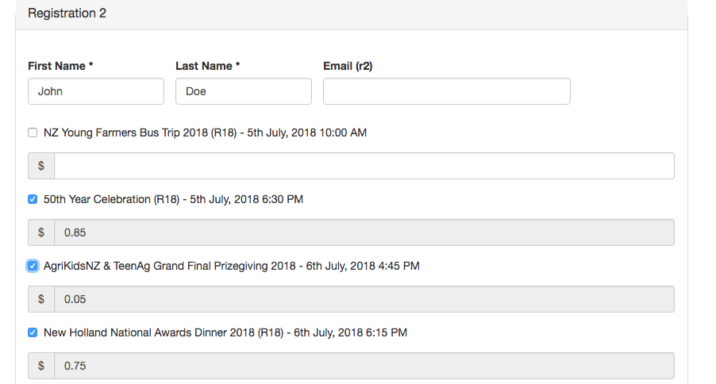
Task: Click the price field showing 0.85
Action: (x=364, y=233)
